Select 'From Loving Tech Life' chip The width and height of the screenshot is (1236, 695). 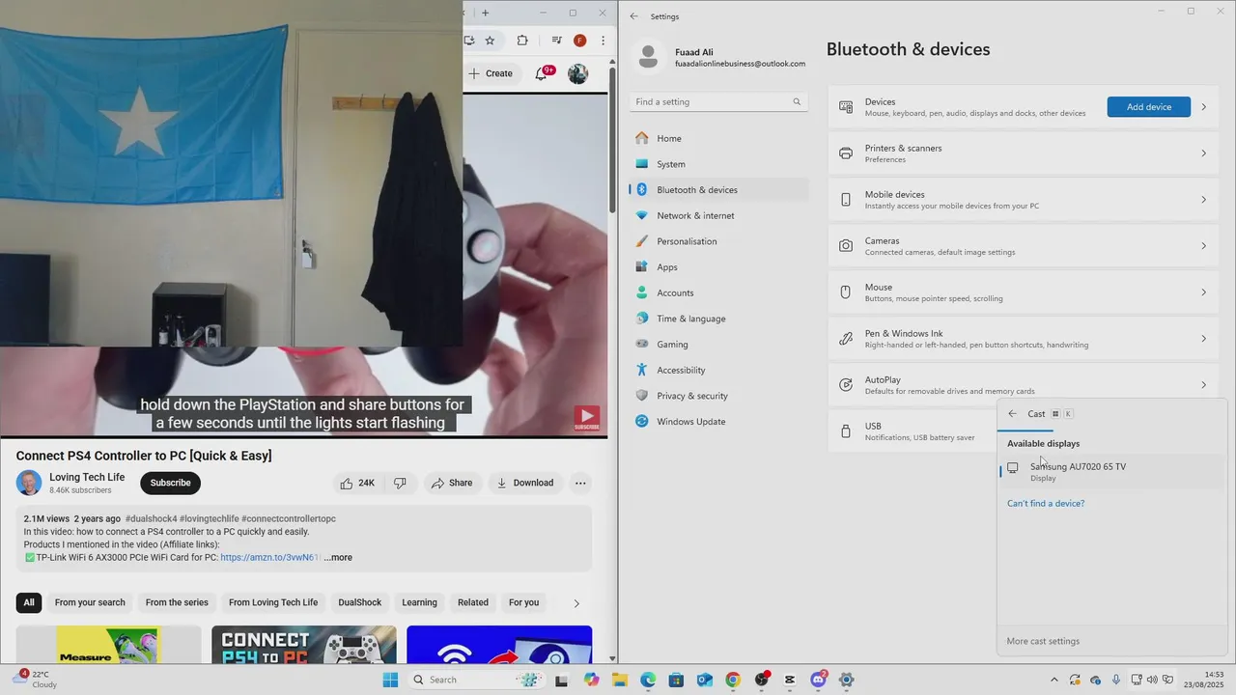click(x=273, y=602)
